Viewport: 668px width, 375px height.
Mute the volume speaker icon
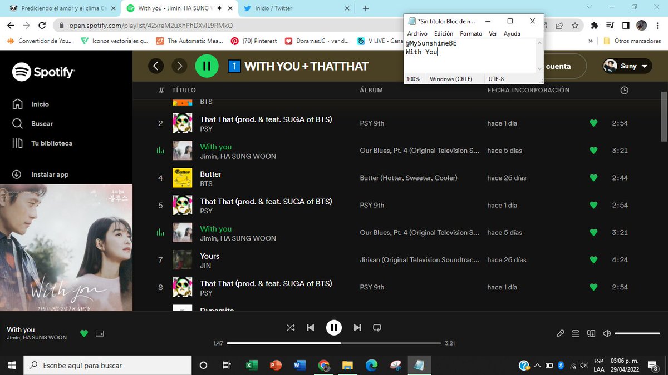tap(607, 333)
